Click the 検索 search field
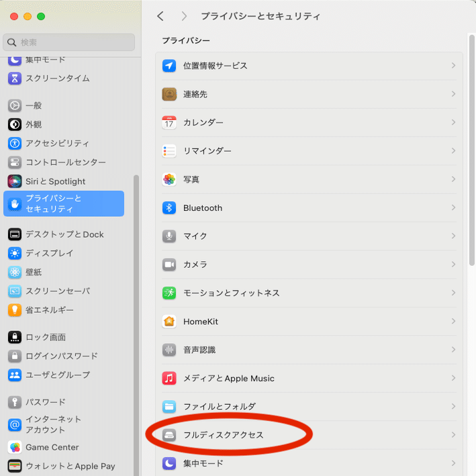The width and height of the screenshot is (476, 476). click(x=69, y=42)
